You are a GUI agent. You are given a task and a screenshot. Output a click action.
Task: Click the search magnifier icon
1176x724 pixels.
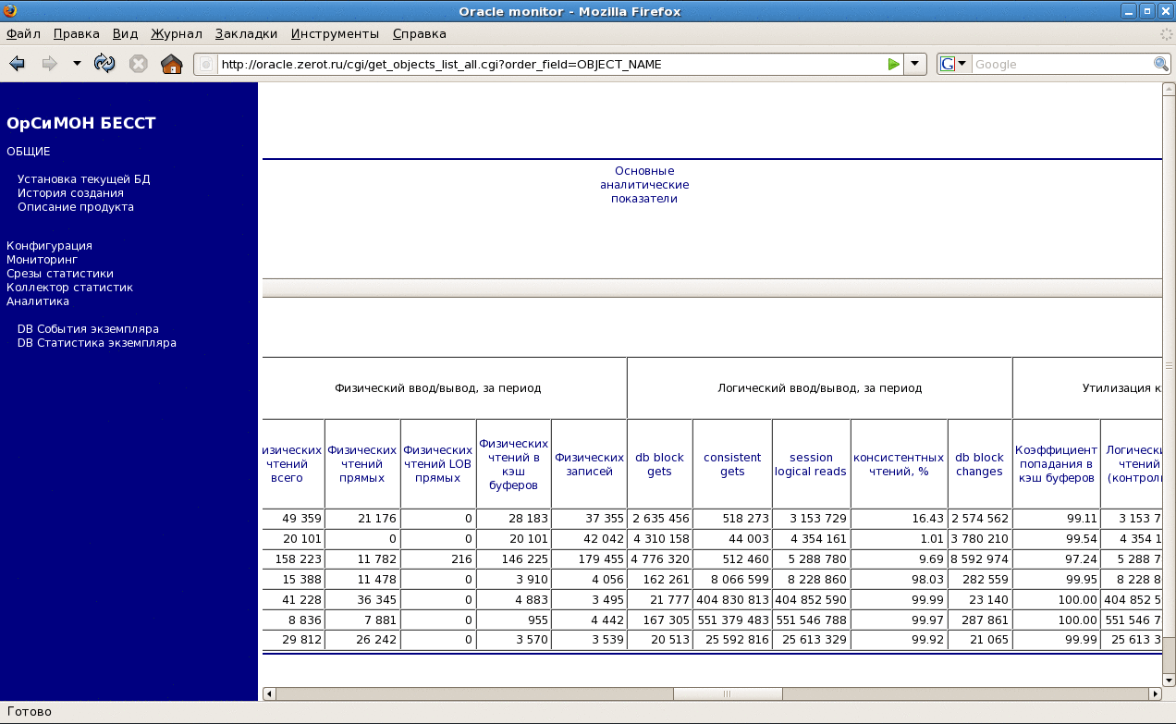tap(1161, 64)
